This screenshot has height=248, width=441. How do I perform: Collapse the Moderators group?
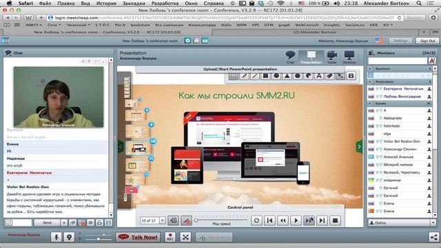tap(370, 82)
